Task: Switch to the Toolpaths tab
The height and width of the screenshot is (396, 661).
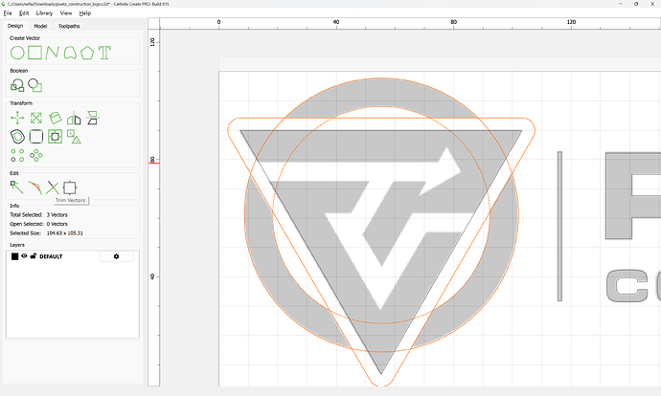Action: tap(69, 26)
